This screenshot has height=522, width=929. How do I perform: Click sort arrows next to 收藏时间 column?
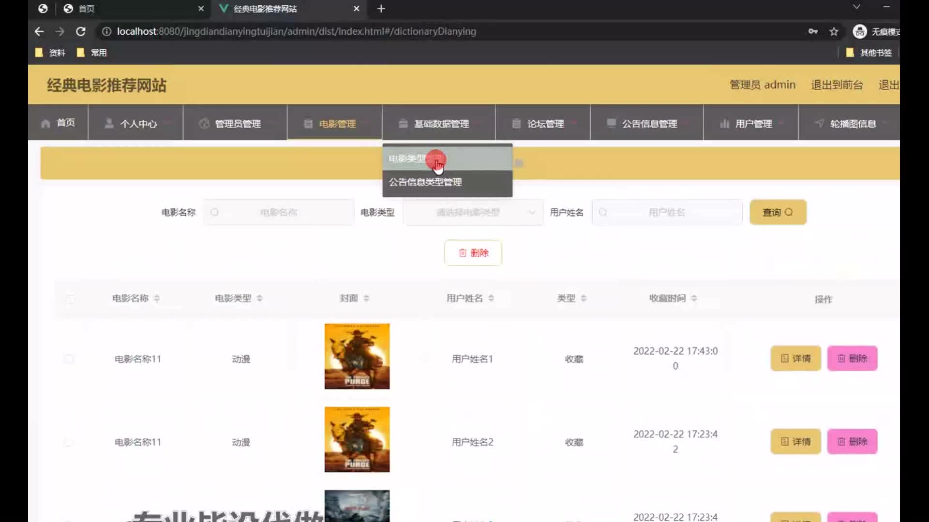point(694,298)
